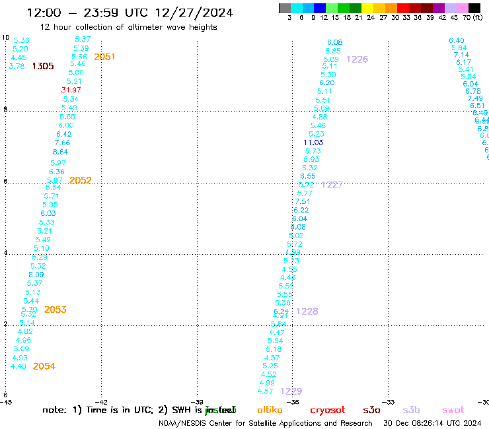Select the orange 2052 time label
The height and width of the screenshot is (429, 489).
pyautogui.click(x=81, y=180)
